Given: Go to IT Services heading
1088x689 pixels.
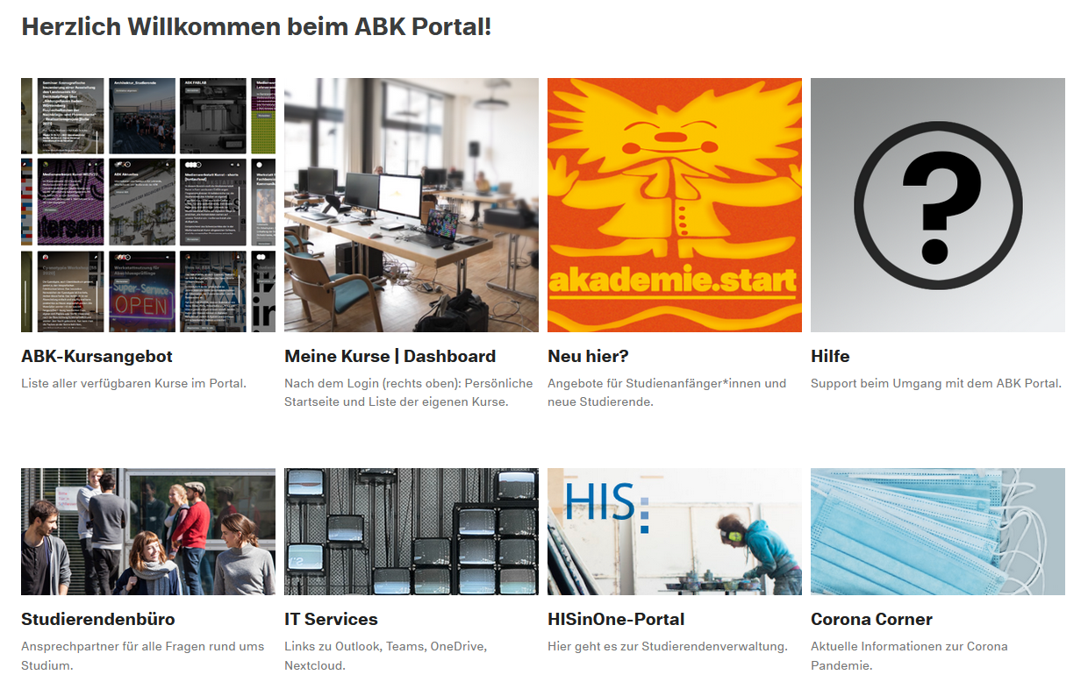Looking at the screenshot, I should click(331, 619).
